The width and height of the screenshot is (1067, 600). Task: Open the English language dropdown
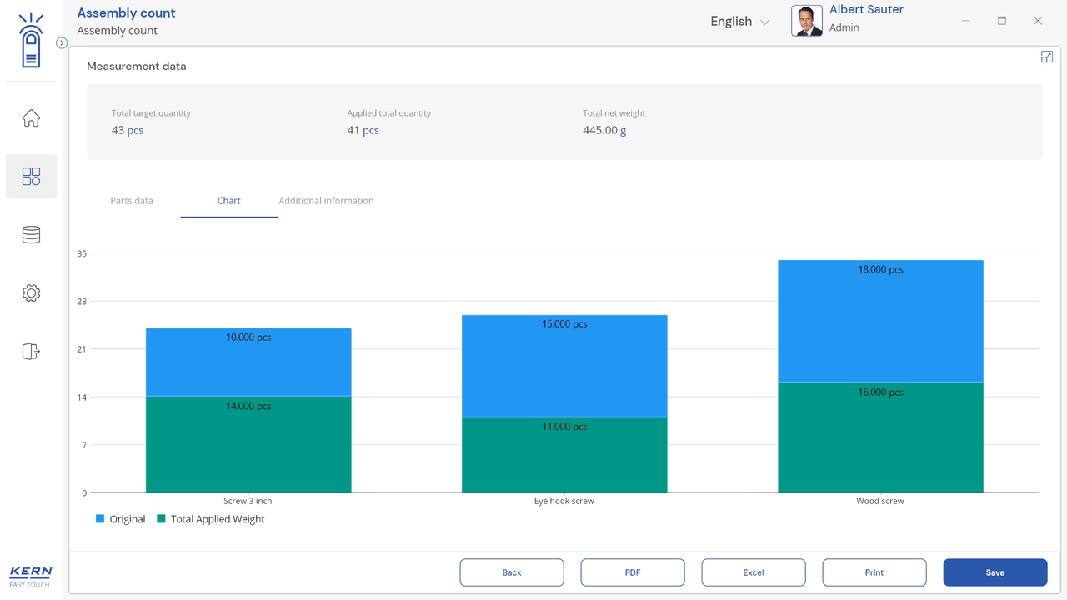[739, 22]
